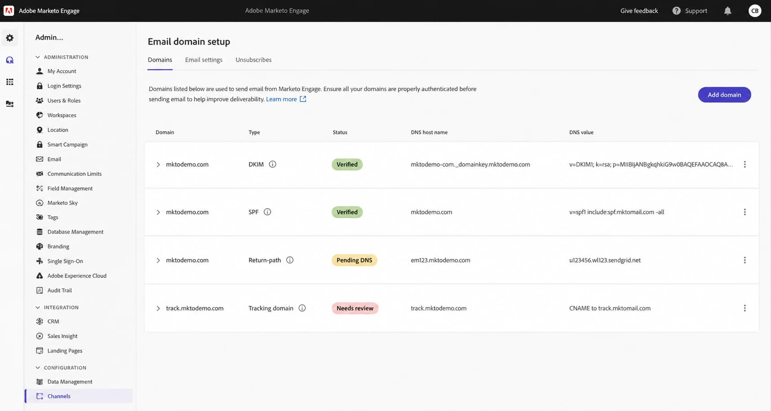This screenshot has height=411, width=771.
Task: Open the apps grid icon in left rail
Action: click(x=9, y=82)
